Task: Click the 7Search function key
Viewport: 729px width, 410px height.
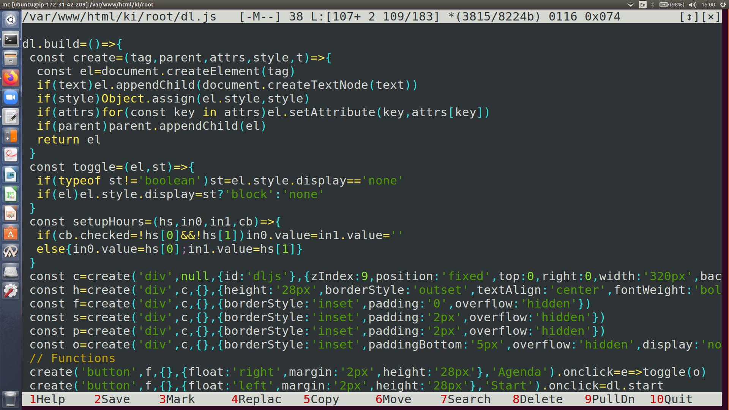Action: click(x=465, y=399)
